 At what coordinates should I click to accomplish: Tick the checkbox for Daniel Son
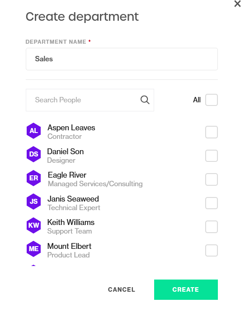pyautogui.click(x=212, y=156)
